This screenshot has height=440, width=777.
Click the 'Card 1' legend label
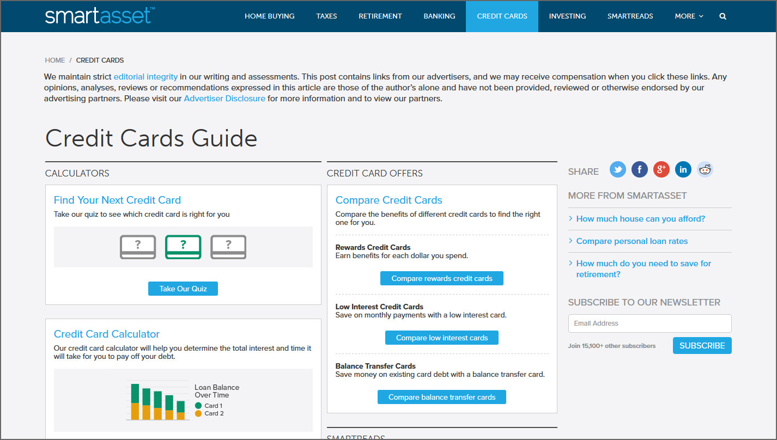coord(213,406)
